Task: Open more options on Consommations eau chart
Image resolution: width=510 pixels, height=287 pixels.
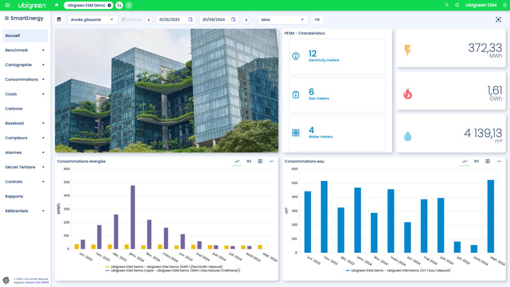Action: (x=499, y=161)
